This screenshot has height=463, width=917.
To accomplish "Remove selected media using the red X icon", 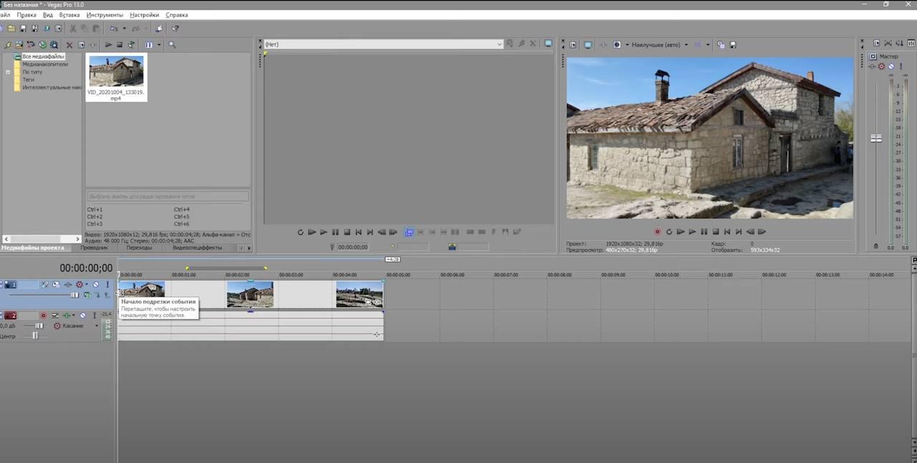I will (x=69, y=44).
